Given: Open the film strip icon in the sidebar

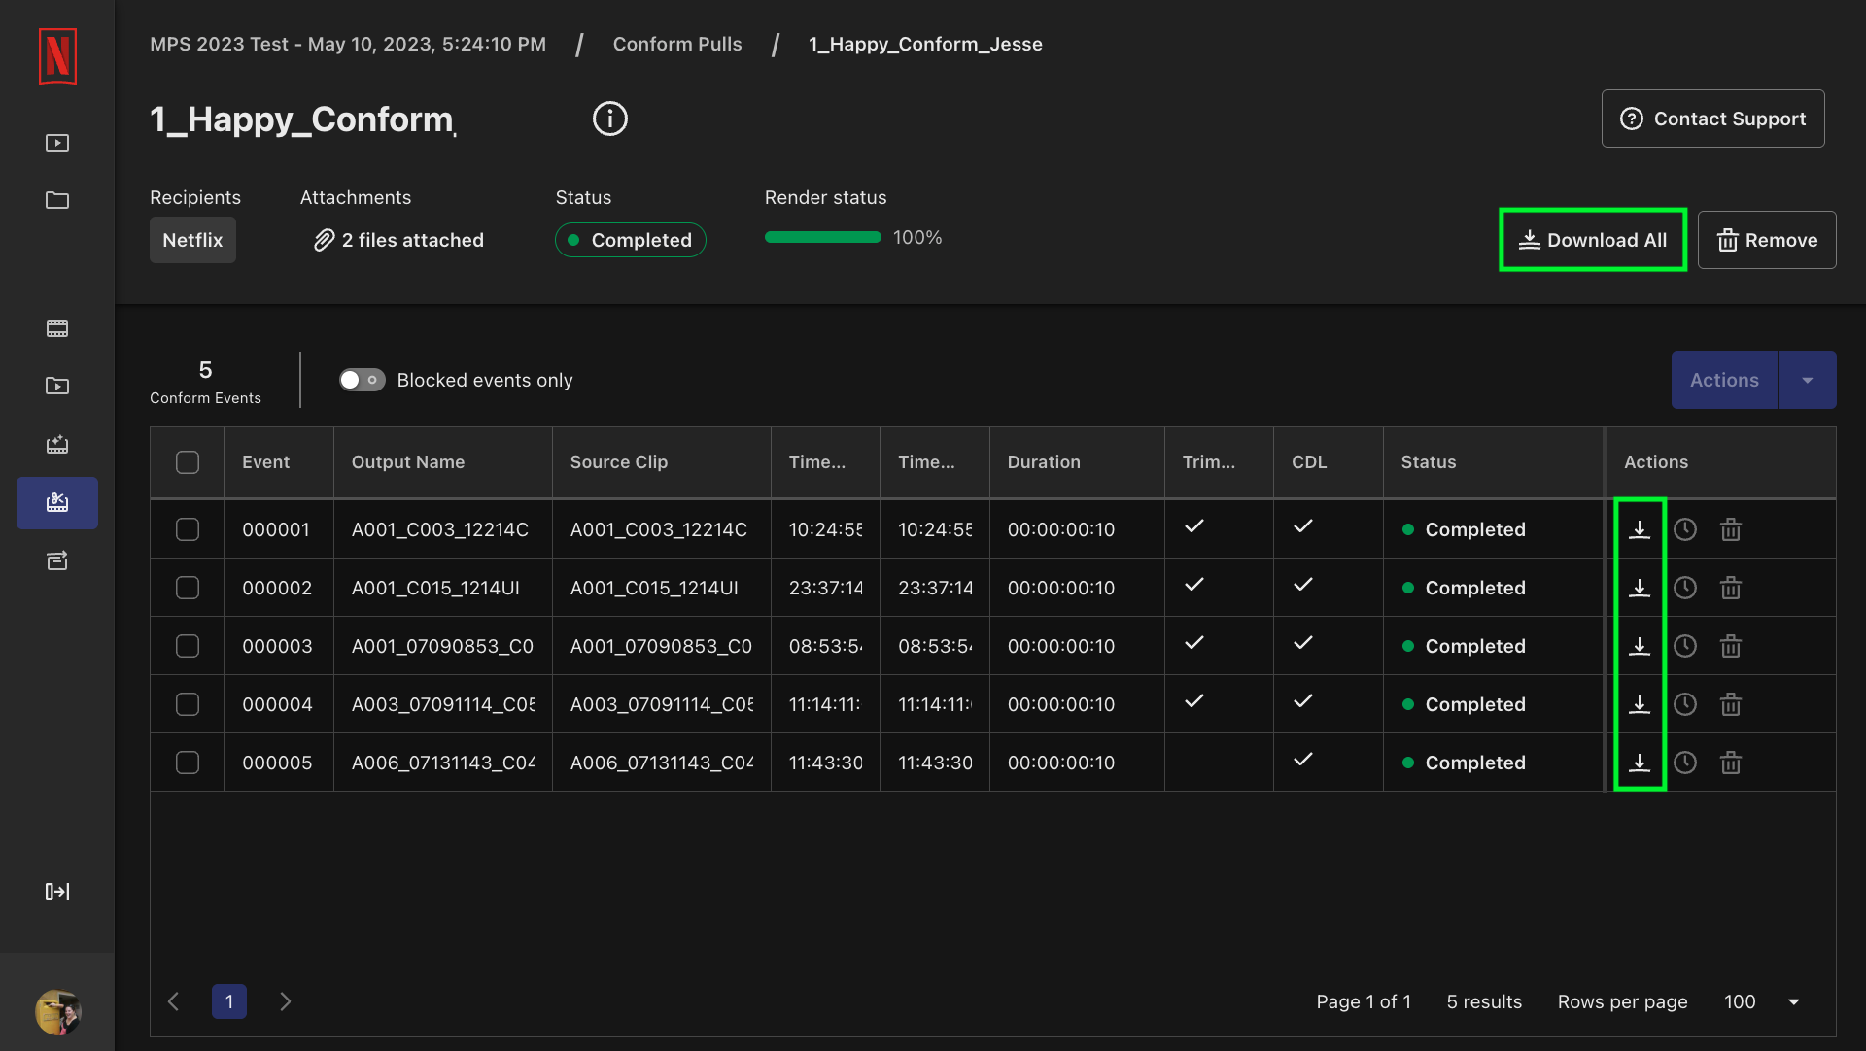Looking at the screenshot, I should tap(57, 328).
